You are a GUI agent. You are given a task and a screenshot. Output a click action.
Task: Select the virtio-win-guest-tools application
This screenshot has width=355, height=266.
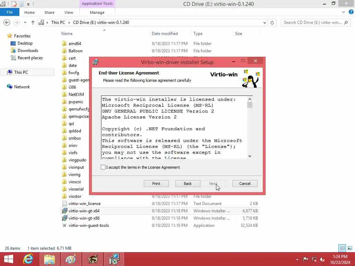point(88,225)
